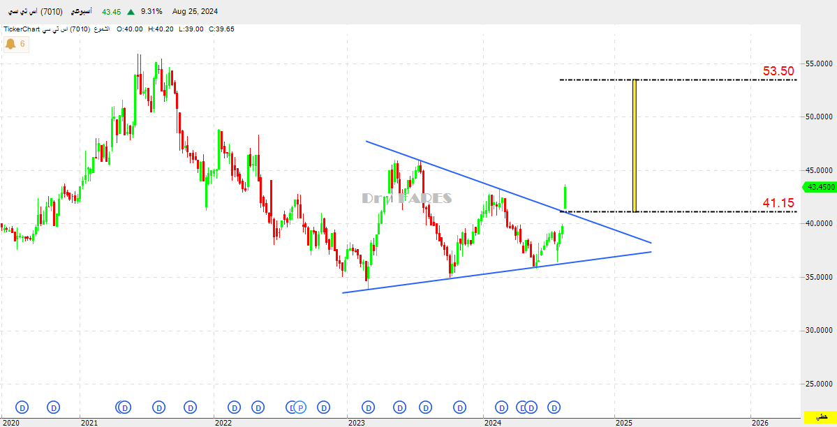Select the first D dividend marker of 2020
This screenshot has width=837, height=427.
tap(22, 407)
